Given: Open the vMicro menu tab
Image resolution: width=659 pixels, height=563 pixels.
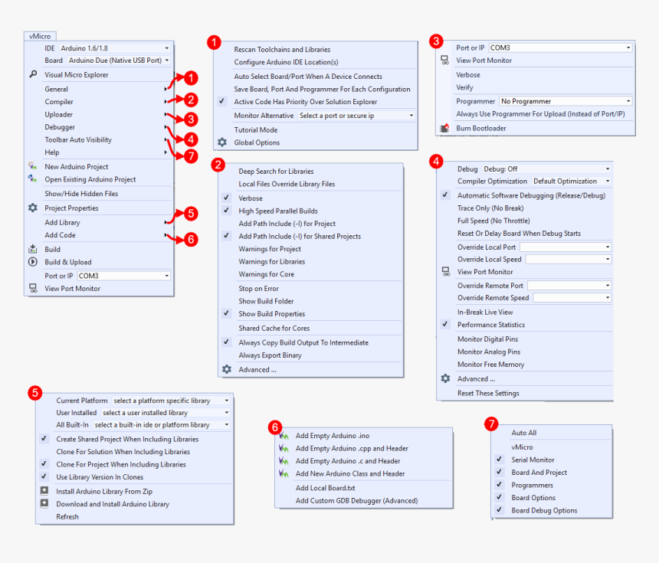Looking at the screenshot, I should click(x=40, y=36).
